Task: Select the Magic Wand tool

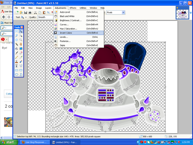Action: tap(17, 44)
